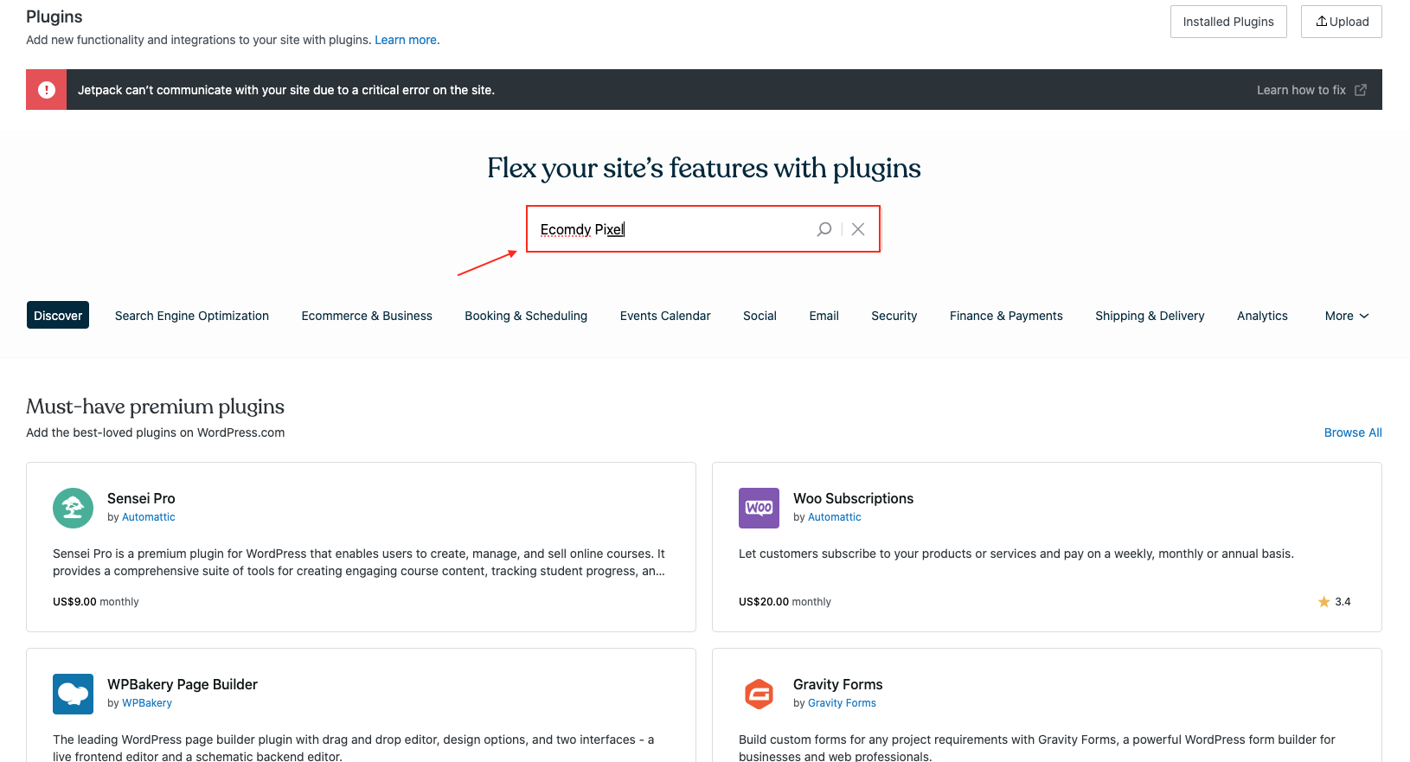Open the Gravity Forms author link
This screenshot has width=1410, height=762.
tap(842, 703)
